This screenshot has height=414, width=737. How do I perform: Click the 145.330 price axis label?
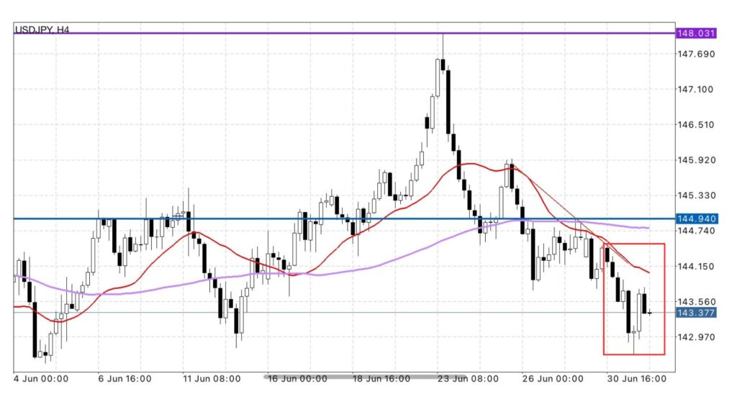tap(696, 195)
